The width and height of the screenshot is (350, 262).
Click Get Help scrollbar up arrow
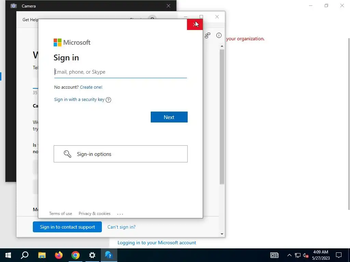[x=222, y=46]
